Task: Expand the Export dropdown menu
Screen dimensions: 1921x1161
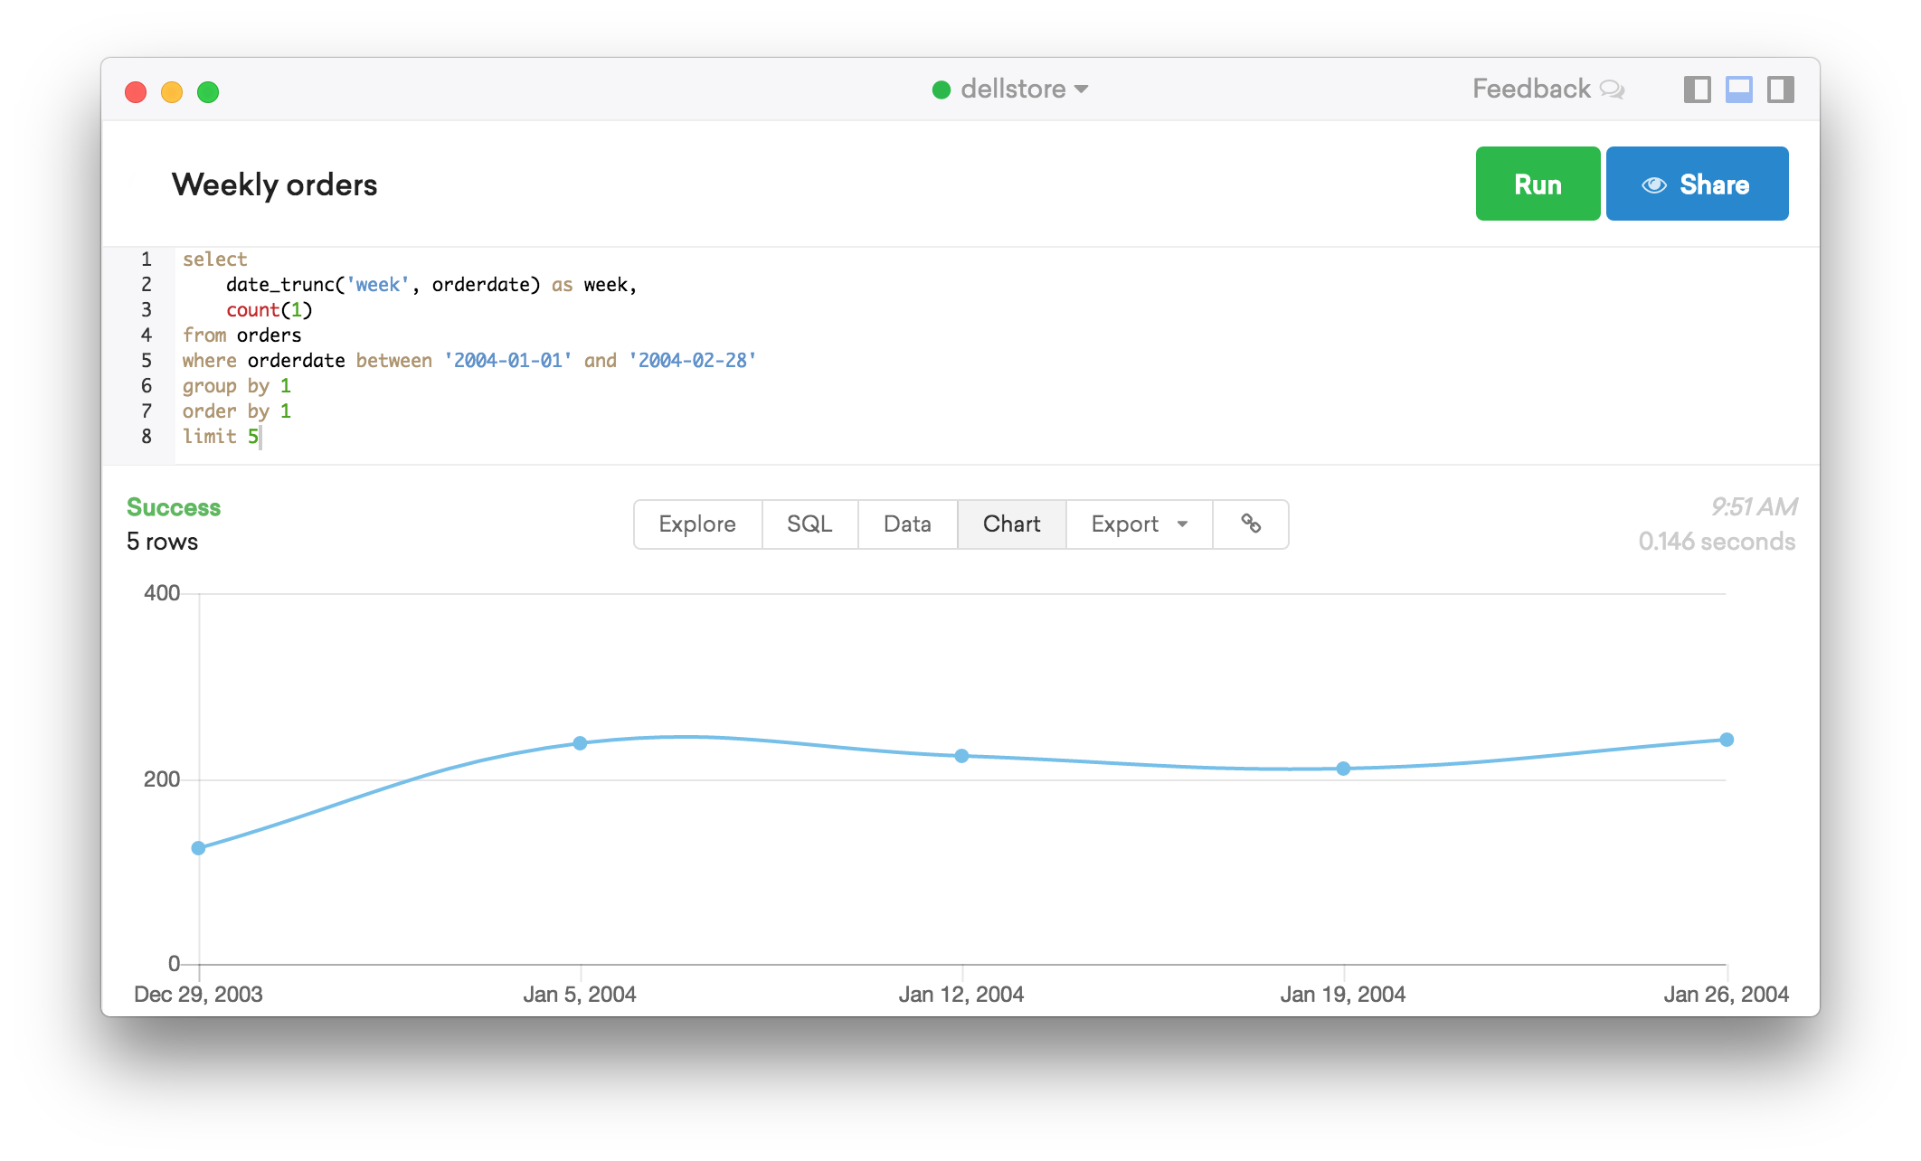Action: point(1139,524)
